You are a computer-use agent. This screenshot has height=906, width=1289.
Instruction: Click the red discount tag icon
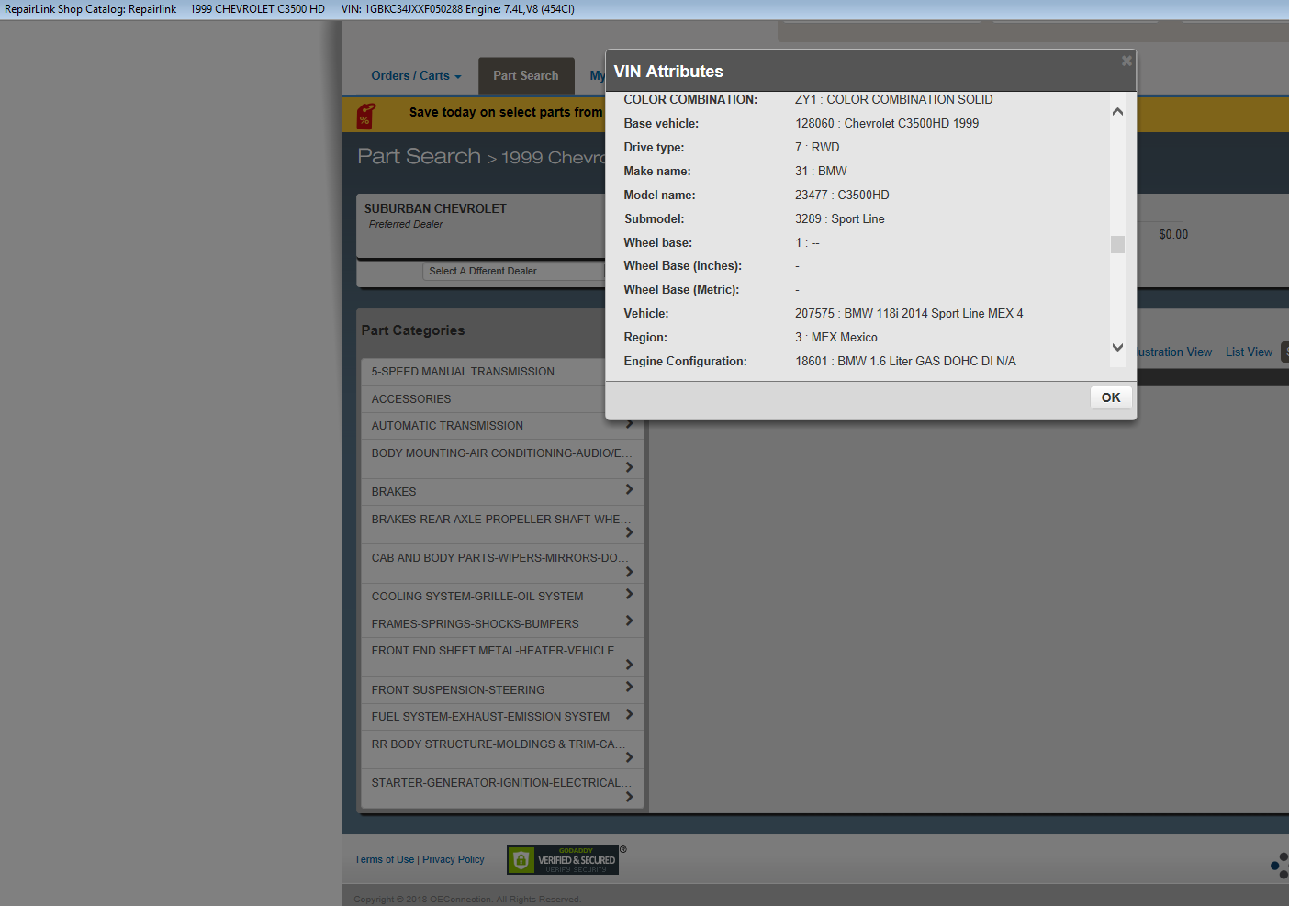[365, 115]
